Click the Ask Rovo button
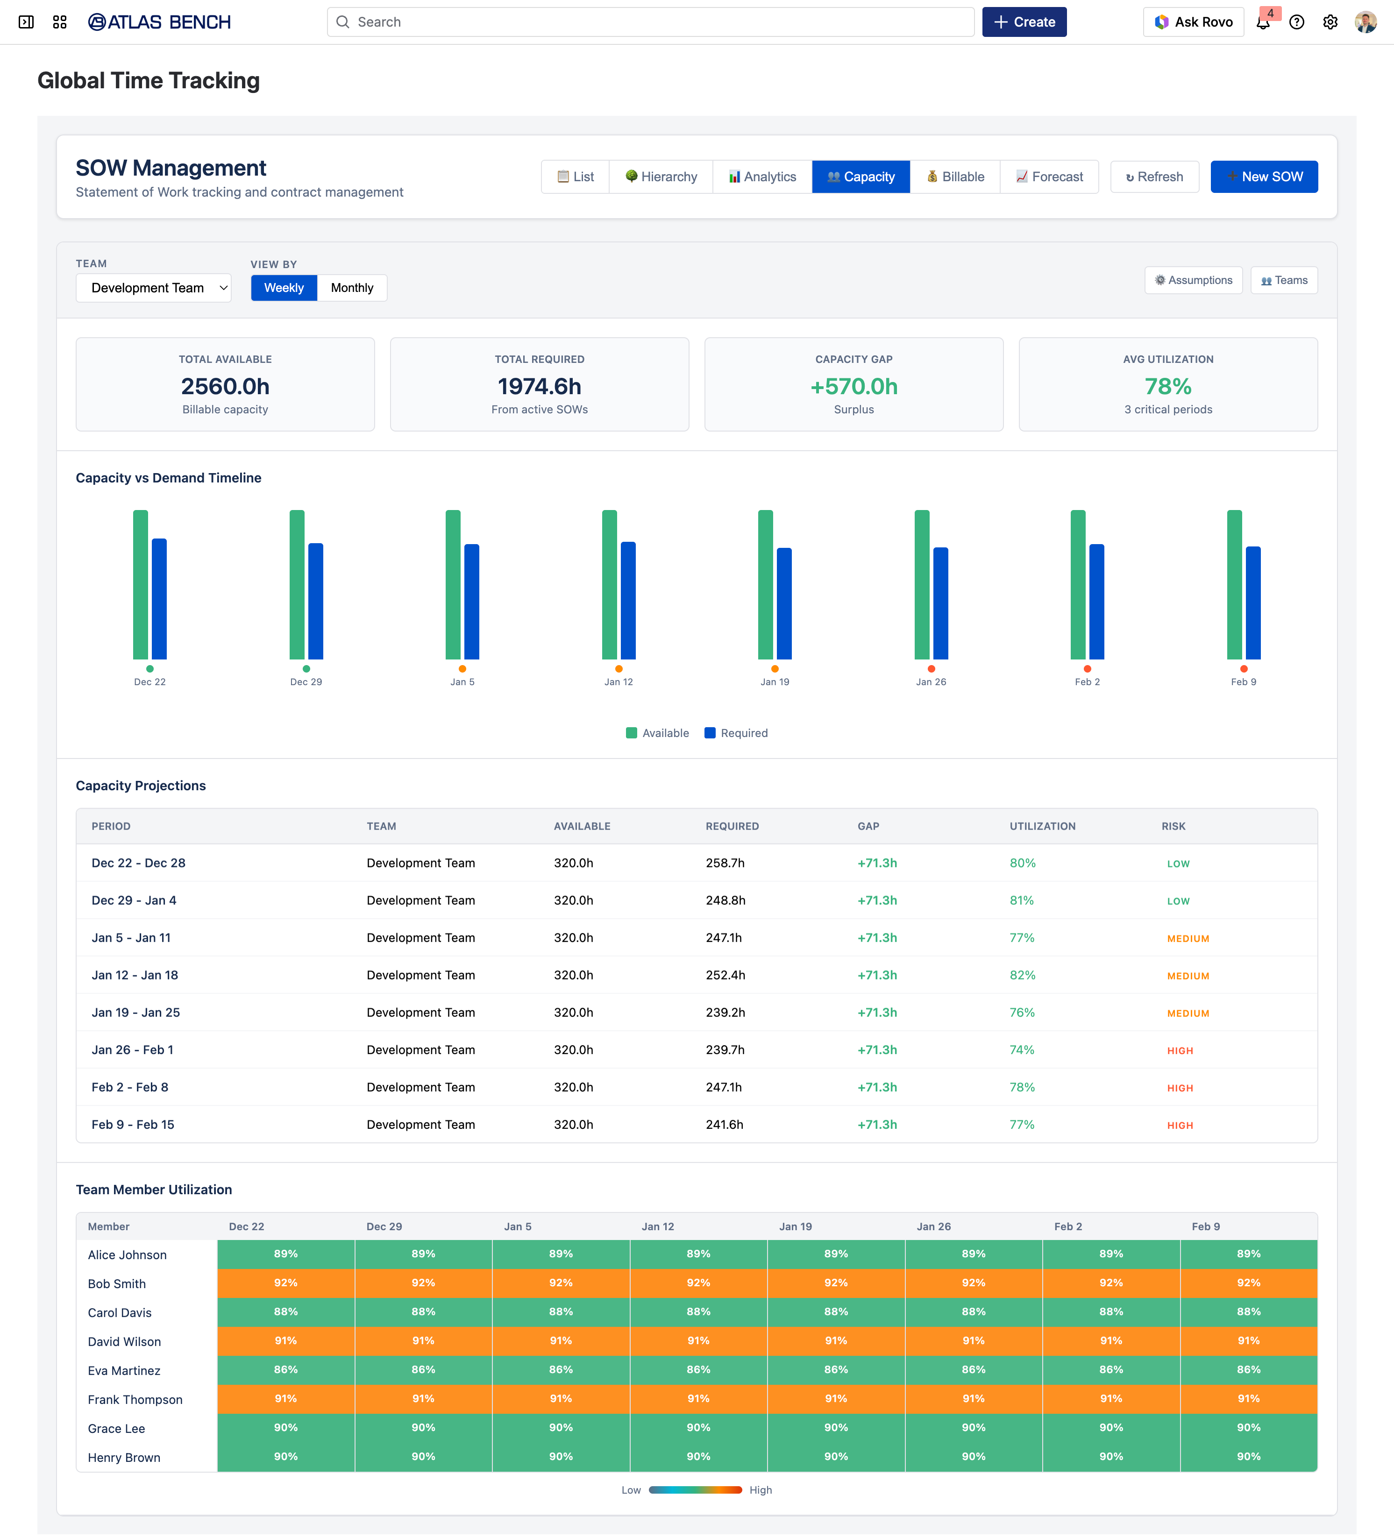 (1193, 22)
